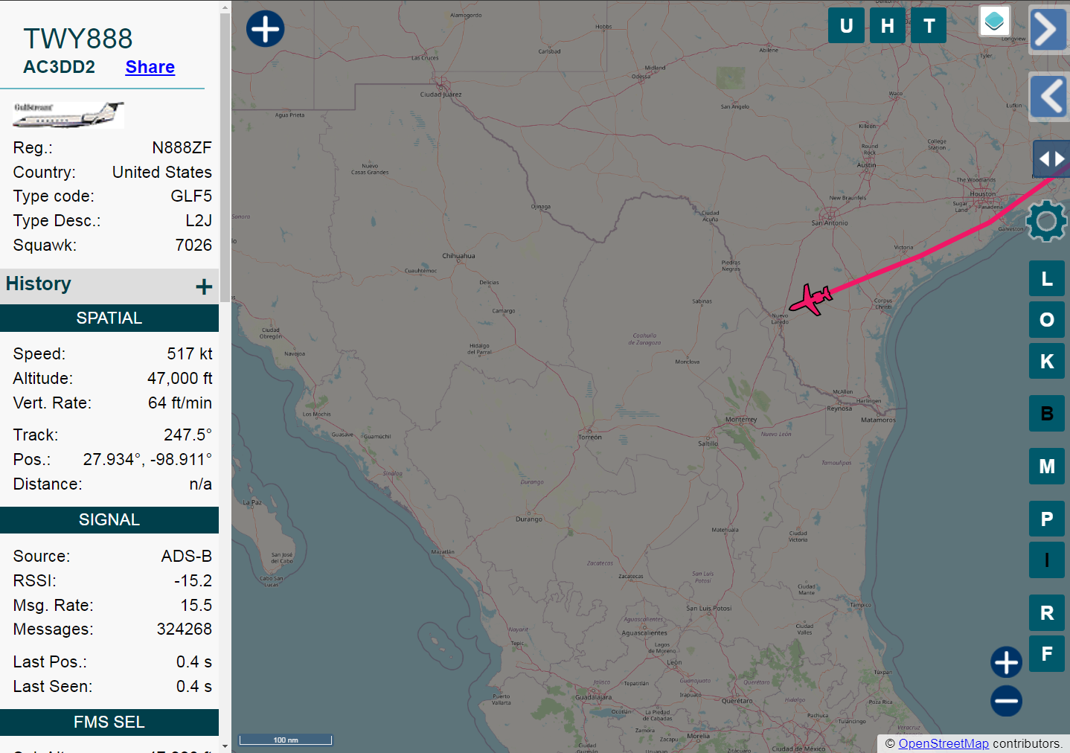Click RSSI value -15.2

193,581
